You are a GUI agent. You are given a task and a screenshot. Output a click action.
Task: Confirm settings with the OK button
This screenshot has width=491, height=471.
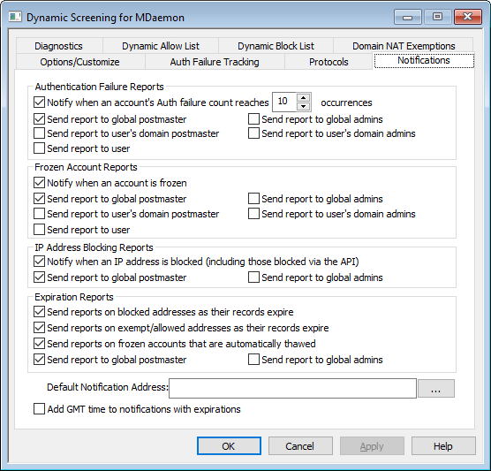[x=229, y=446]
